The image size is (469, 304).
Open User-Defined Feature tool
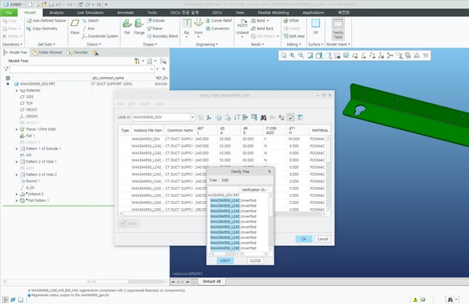click(x=46, y=20)
